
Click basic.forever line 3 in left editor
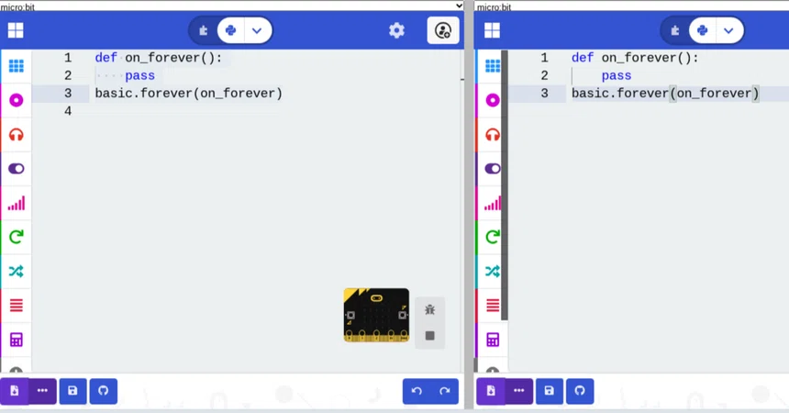click(189, 94)
